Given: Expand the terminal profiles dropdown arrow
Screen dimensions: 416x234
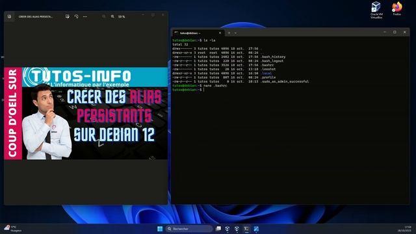Looking at the screenshot, I should point(235,33).
